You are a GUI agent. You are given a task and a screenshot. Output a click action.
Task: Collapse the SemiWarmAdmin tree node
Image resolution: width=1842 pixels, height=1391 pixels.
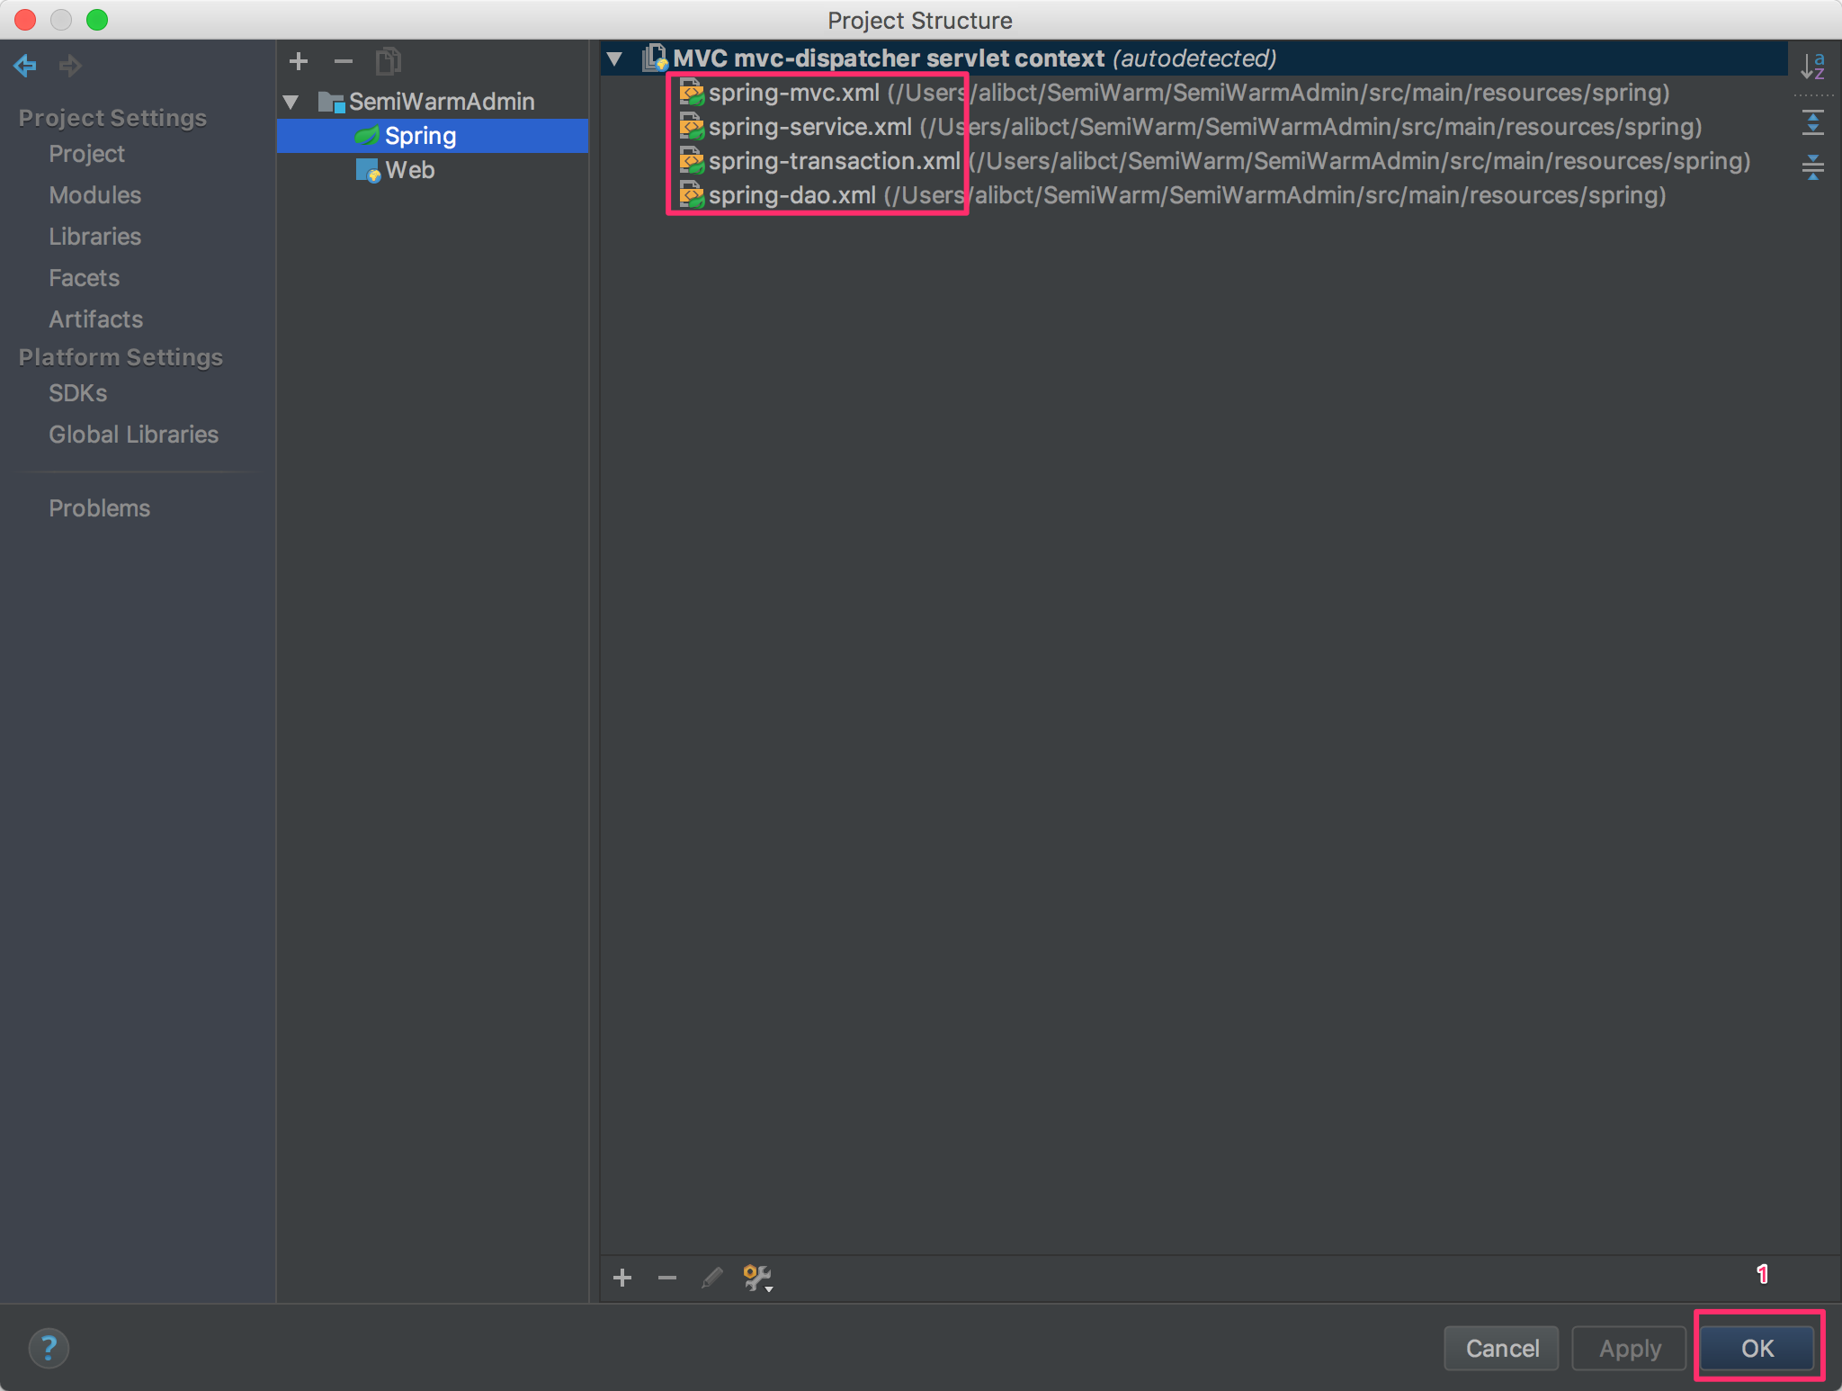pyautogui.click(x=291, y=103)
